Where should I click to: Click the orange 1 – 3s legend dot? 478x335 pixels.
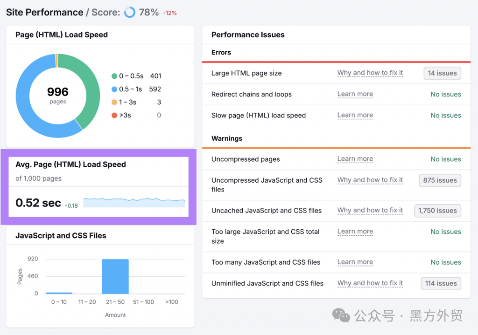tap(114, 102)
